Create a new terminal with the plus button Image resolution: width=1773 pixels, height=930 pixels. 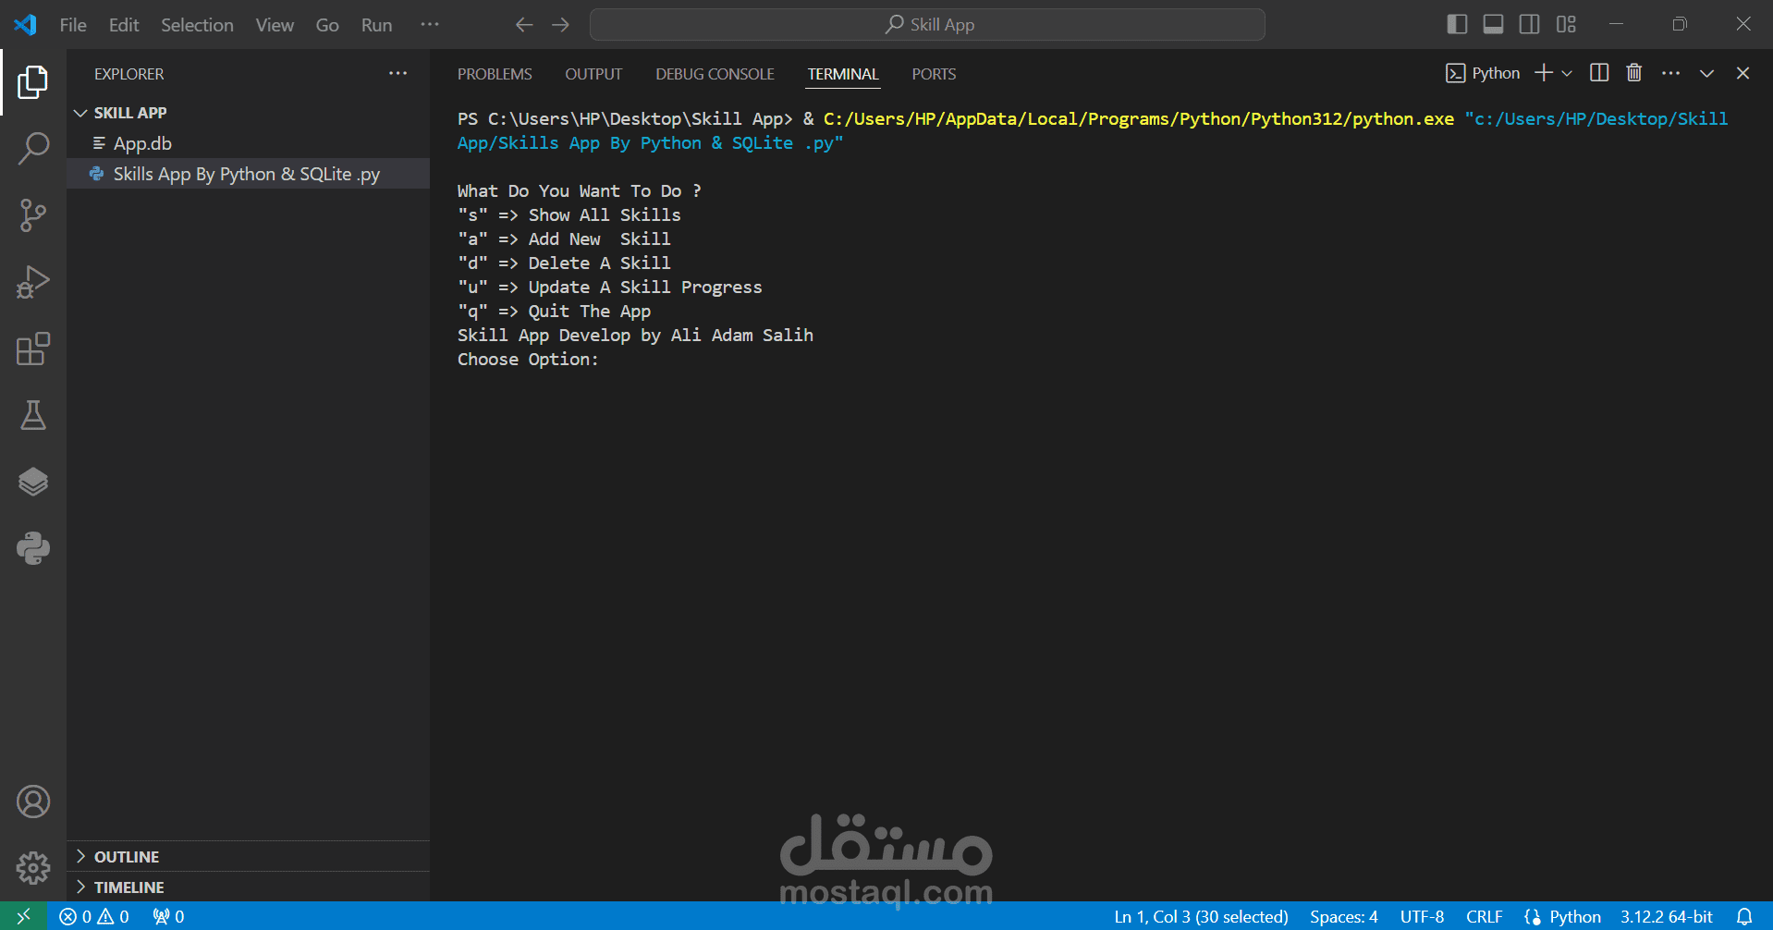click(x=1542, y=72)
